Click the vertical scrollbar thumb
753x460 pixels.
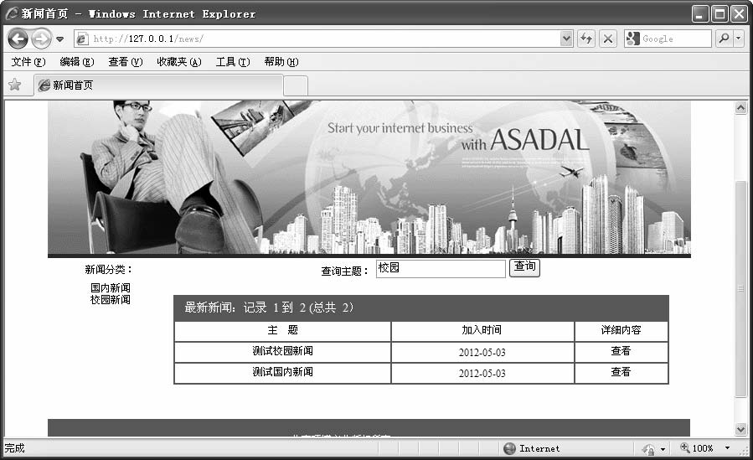(x=741, y=288)
